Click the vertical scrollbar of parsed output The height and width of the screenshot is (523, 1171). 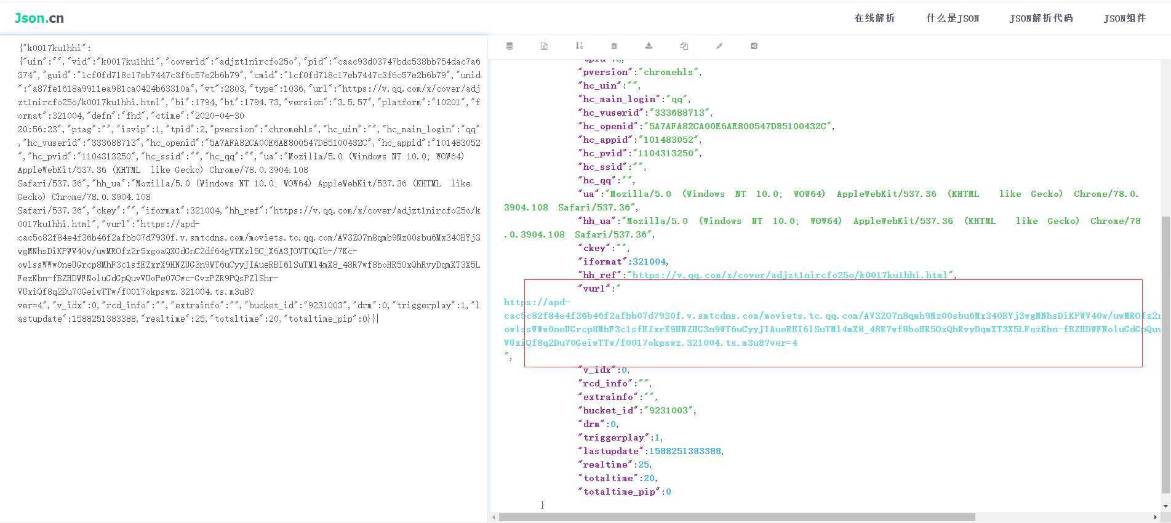click(x=1165, y=354)
